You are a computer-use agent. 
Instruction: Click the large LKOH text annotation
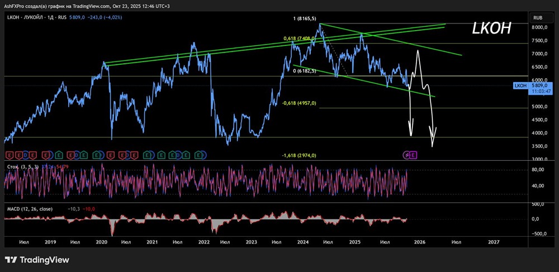[x=491, y=28]
